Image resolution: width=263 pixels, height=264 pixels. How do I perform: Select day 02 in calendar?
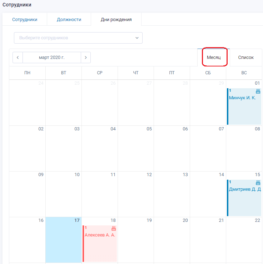point(27,148)
